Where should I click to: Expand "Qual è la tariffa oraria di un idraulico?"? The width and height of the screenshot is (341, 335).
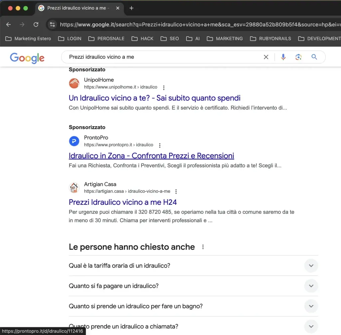click(311, 266)
